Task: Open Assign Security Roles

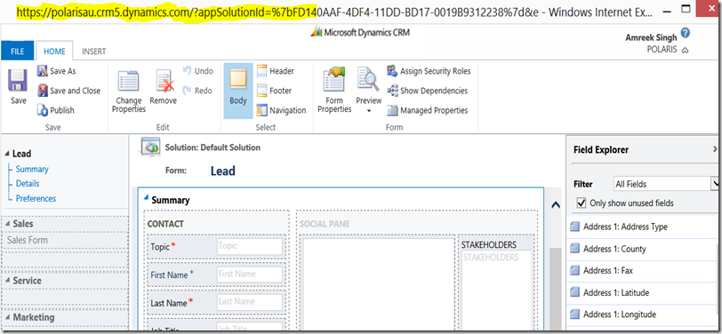Action: [429, 71]
